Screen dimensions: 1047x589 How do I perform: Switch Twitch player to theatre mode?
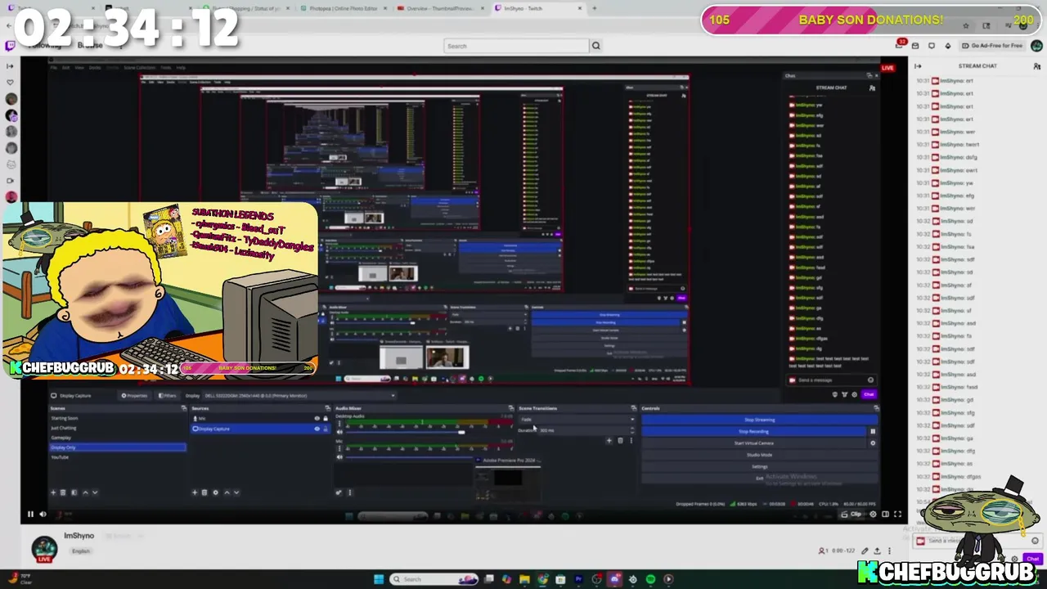885,515
